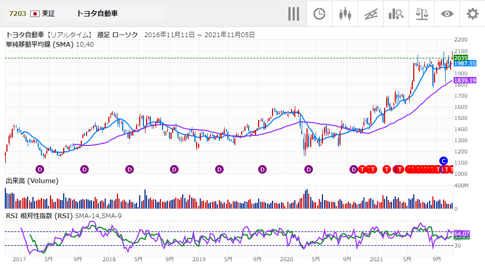The image size is (485, 267).
Task: Click the stock code 7203
Action: 18,14
